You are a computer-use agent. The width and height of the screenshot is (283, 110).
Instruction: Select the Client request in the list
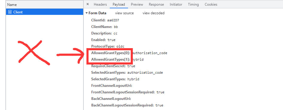pyautogui.click(x=45, y=12)
